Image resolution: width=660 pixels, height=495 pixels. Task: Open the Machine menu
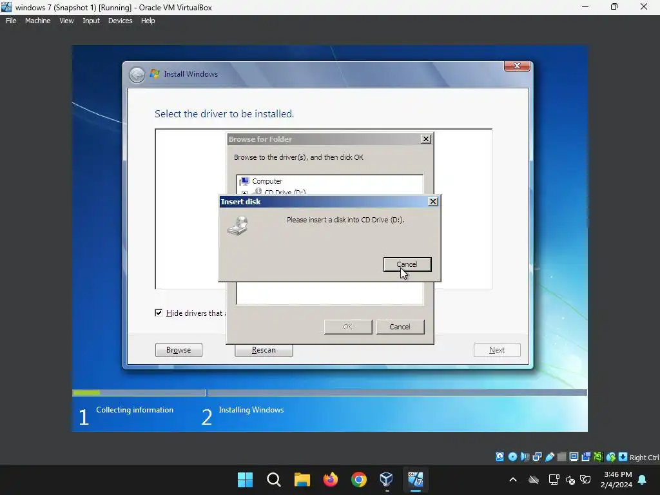click(x=38, y=21)
